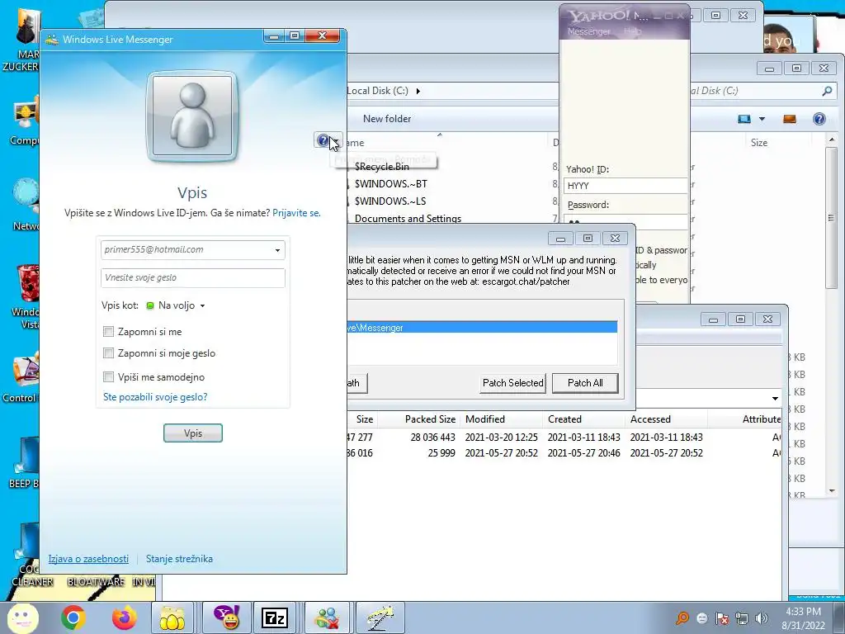This screenshot has width=845, height=634.
Task: Click the Vpis sign-in button
Action: [193, 433]
